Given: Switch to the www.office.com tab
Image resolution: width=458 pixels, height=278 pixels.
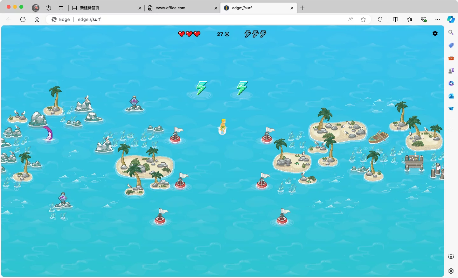Looking at the screenshot, I should pyautogui.click(x=182, y=8).
